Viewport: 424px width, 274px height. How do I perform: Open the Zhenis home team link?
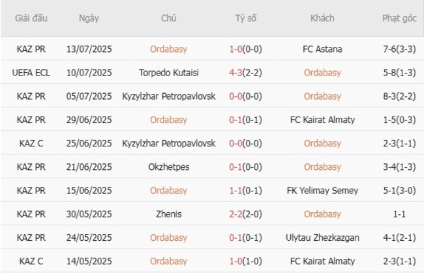point(168,214)
